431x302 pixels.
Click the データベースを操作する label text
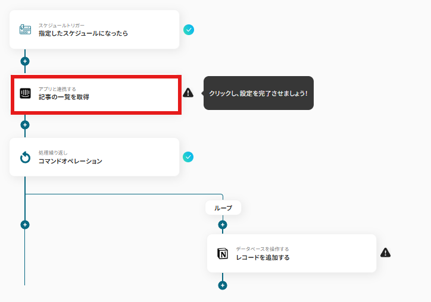coord(263,249)
